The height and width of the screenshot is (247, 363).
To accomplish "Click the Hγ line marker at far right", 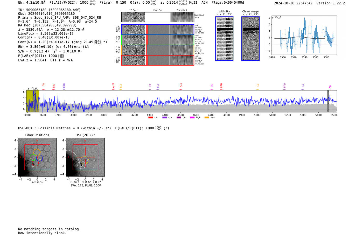I will tap(330, 87).
